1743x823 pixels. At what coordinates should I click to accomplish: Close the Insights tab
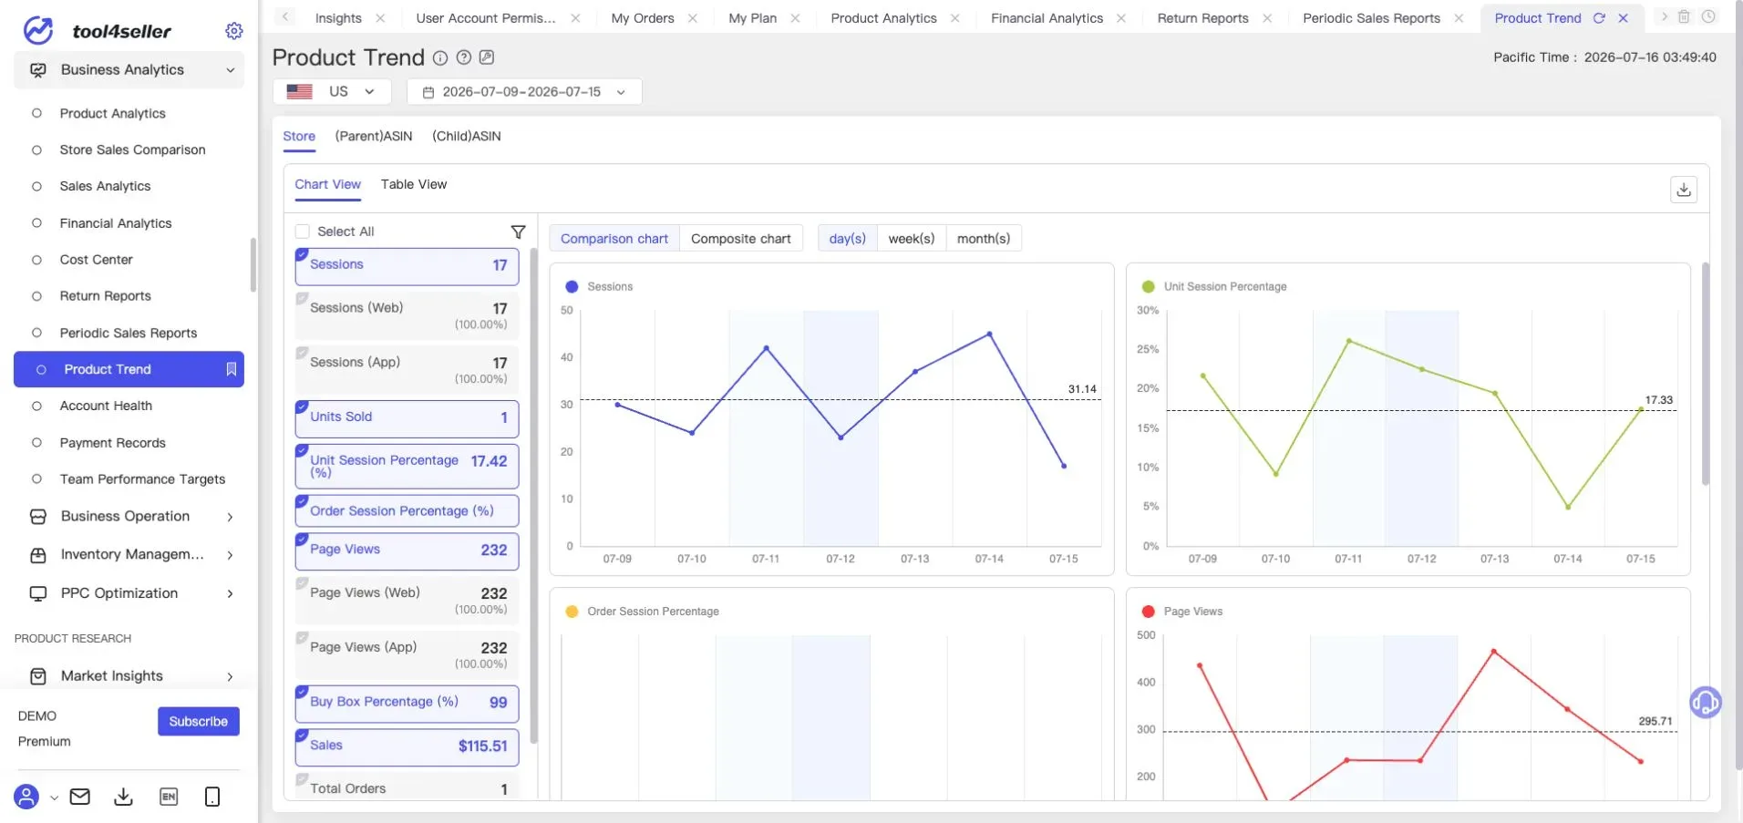[380, 18]
